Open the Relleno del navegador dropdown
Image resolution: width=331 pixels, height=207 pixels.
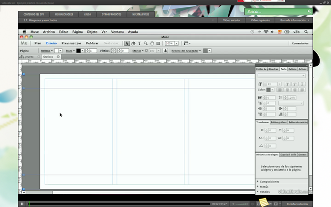(186, 51)
